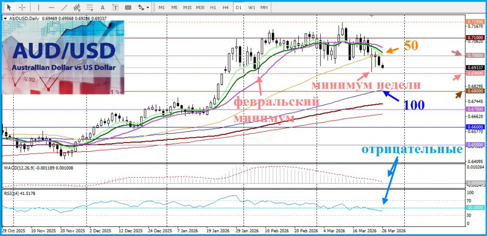This screenshot has height=236, width=487.
Task: Click the 0.68000 price level label
Action: (475, 91)
